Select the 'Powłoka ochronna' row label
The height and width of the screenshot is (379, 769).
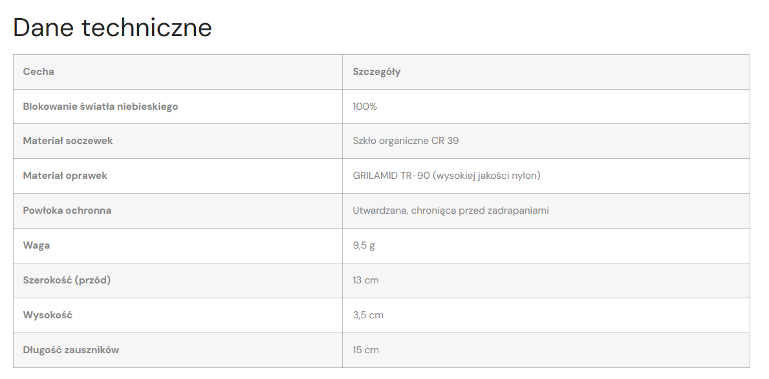[x=67, y=210]
